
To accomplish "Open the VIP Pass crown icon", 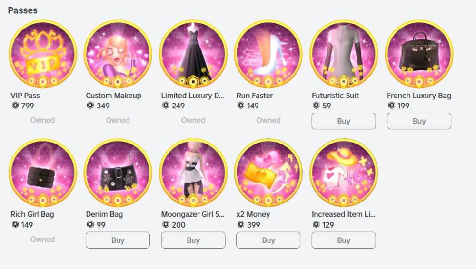I will coord(42,54).
